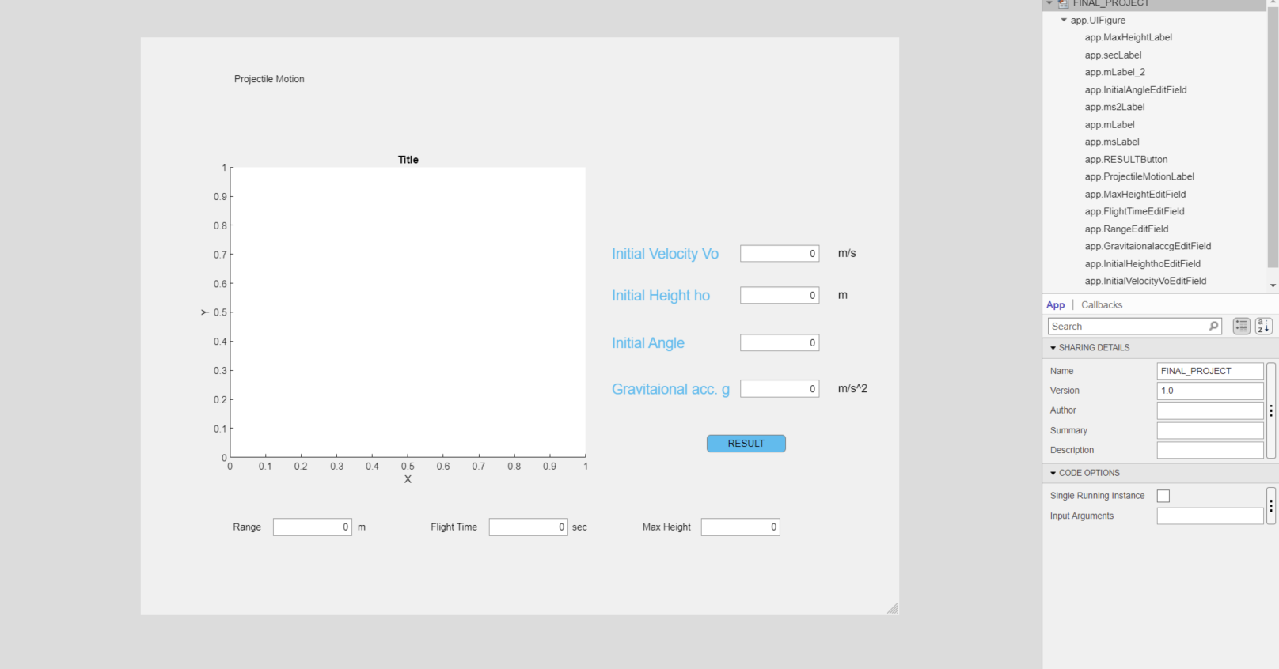The width and height of the screenshot is (1279, 669).
Task: Select app.GravitaionalaccgEditField in component tree
Action: coord(1148,246)
